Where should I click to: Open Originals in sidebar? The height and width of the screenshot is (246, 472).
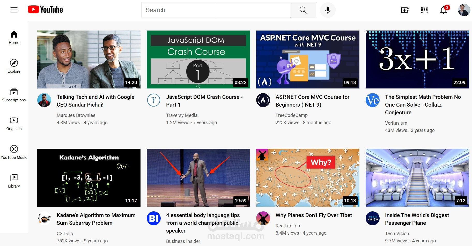point(14,124)
